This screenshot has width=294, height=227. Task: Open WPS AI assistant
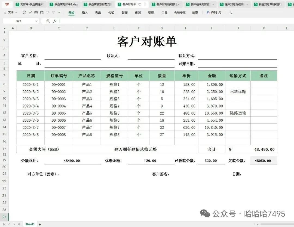(x=214, y=13)
